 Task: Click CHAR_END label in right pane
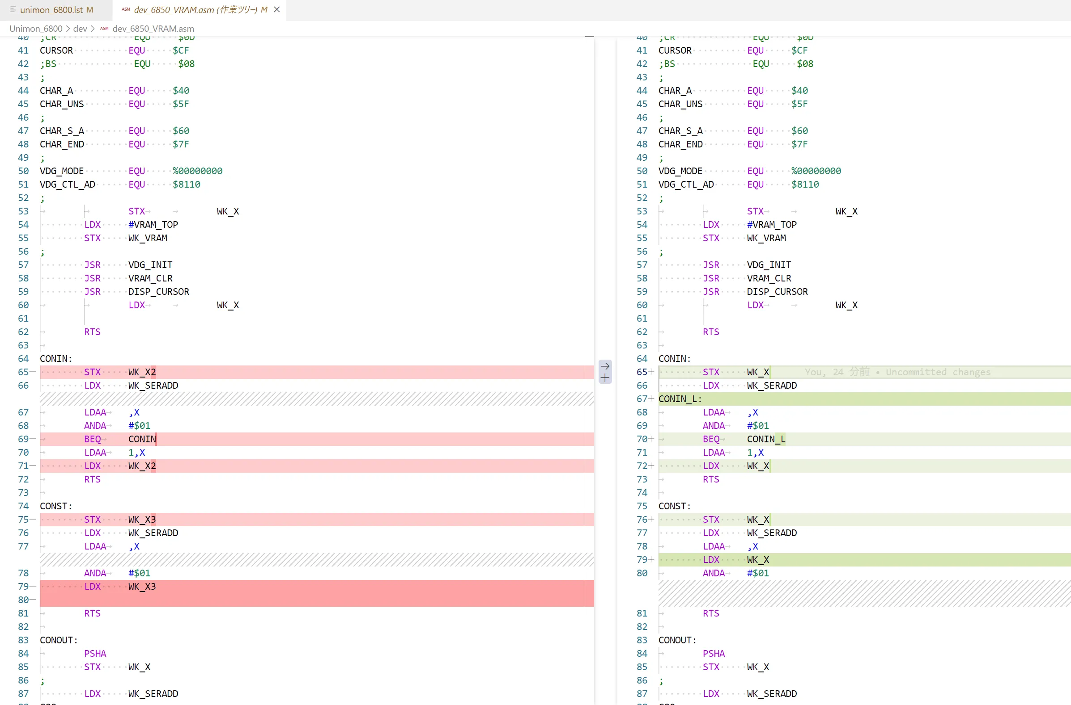click(x=680, y=144)
